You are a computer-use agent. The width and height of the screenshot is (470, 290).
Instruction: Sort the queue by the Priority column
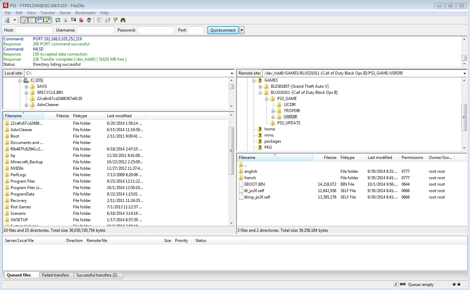tap(183, 241)
